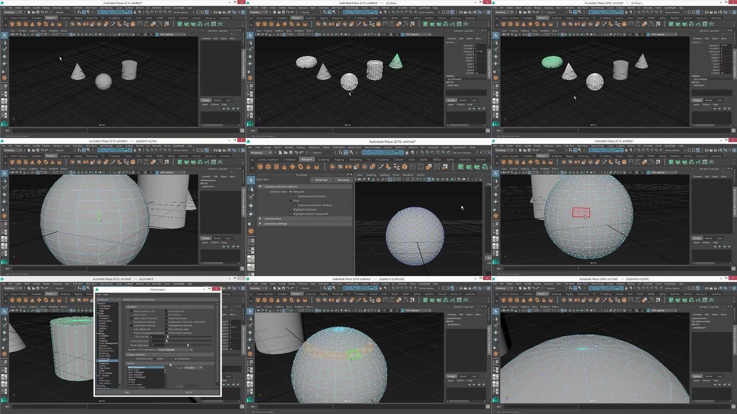Click the polygon cube shelf icon above Tool Settings
The height and width of the screenshot is (414, 737).
(269, 167)
